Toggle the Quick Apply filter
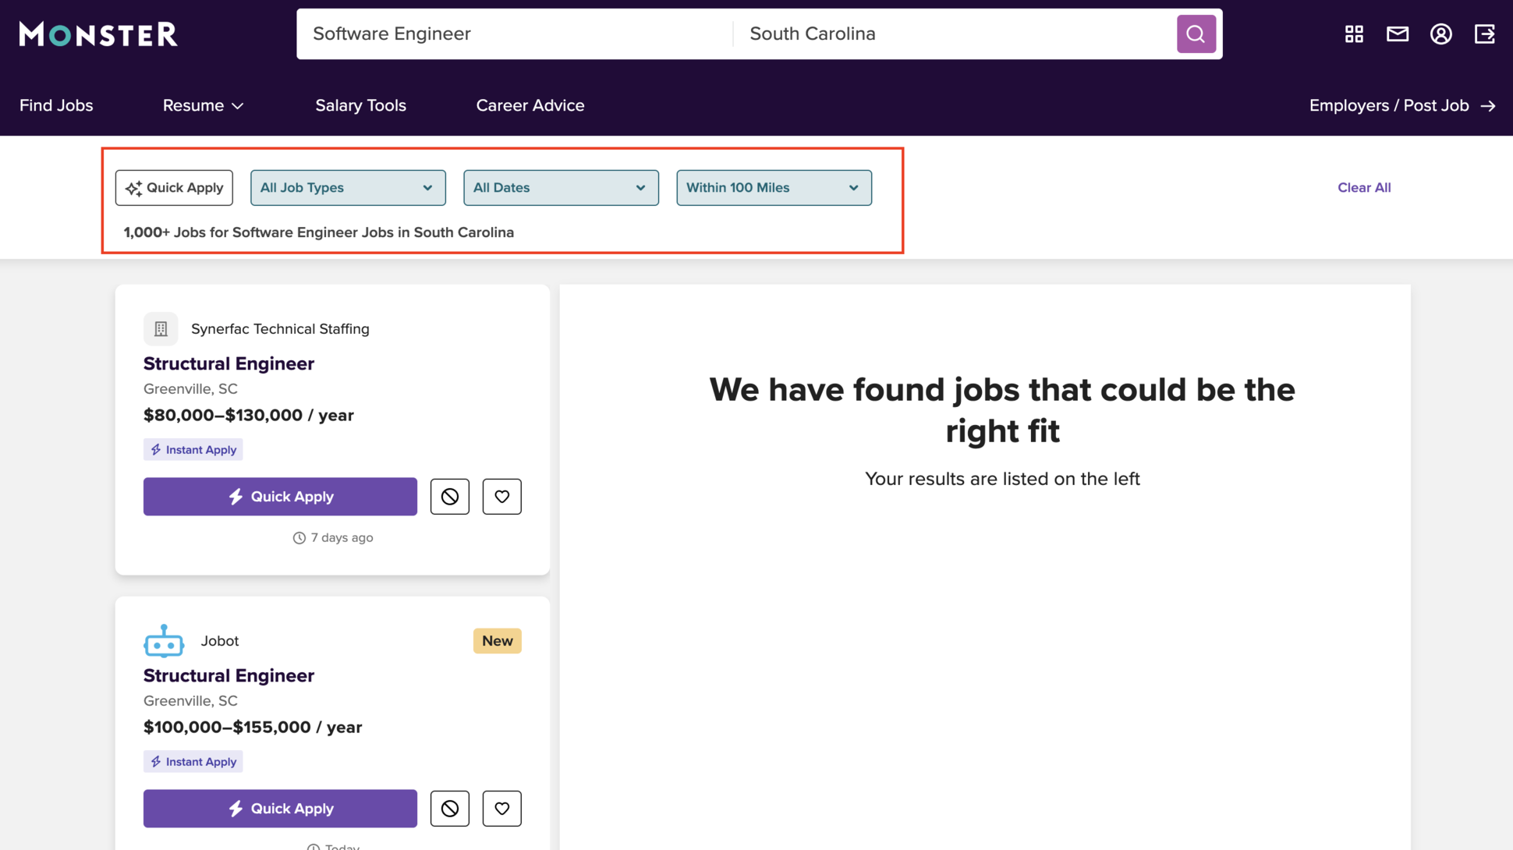The width and height of the screenshot is (1513, 850). pyautogui.click(x=174, y=188)
